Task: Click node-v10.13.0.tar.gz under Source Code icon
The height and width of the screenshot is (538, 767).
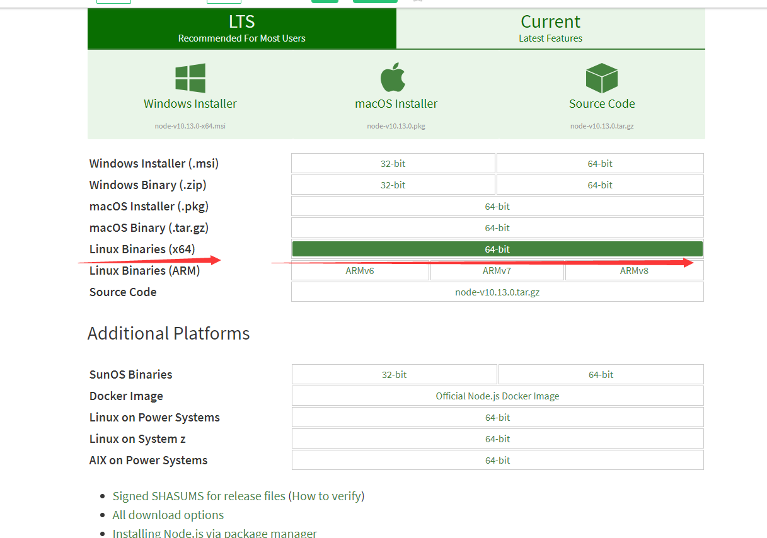Action: [602, 126]
